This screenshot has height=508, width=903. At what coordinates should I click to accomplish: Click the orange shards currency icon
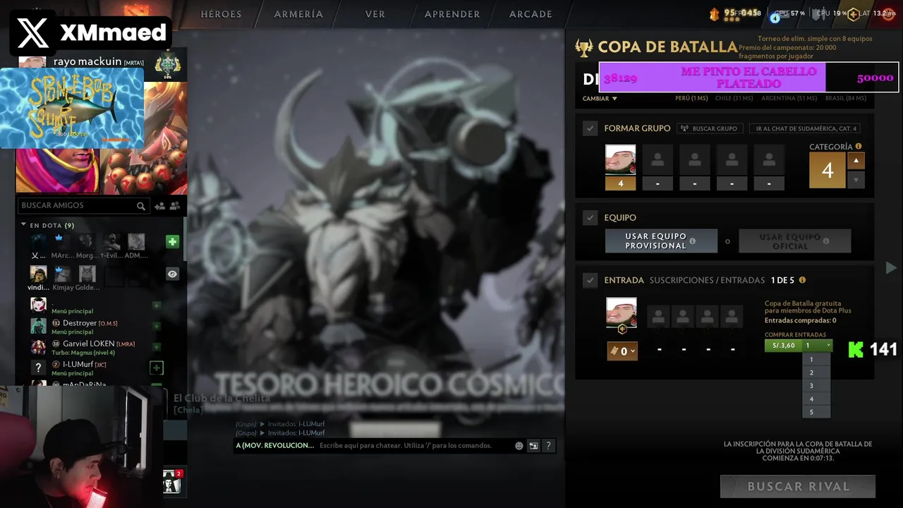coord(714,13)
